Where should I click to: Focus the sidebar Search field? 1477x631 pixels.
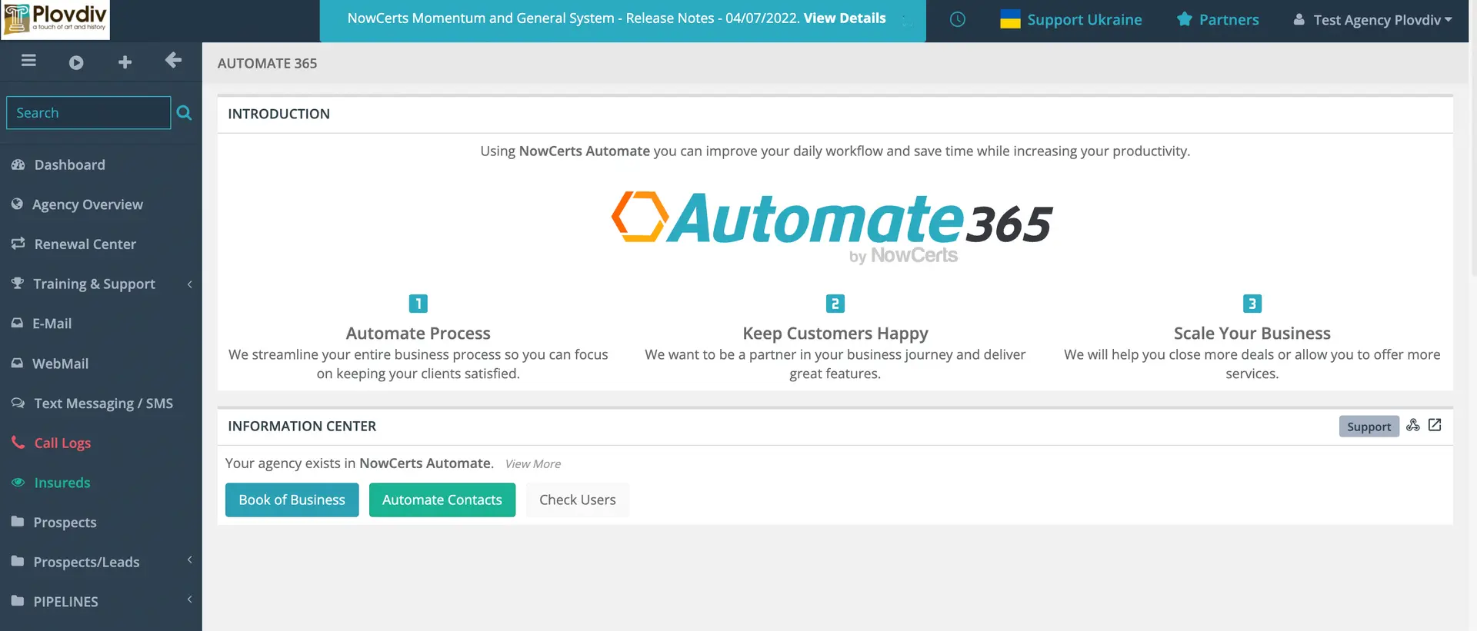(88, 113)
